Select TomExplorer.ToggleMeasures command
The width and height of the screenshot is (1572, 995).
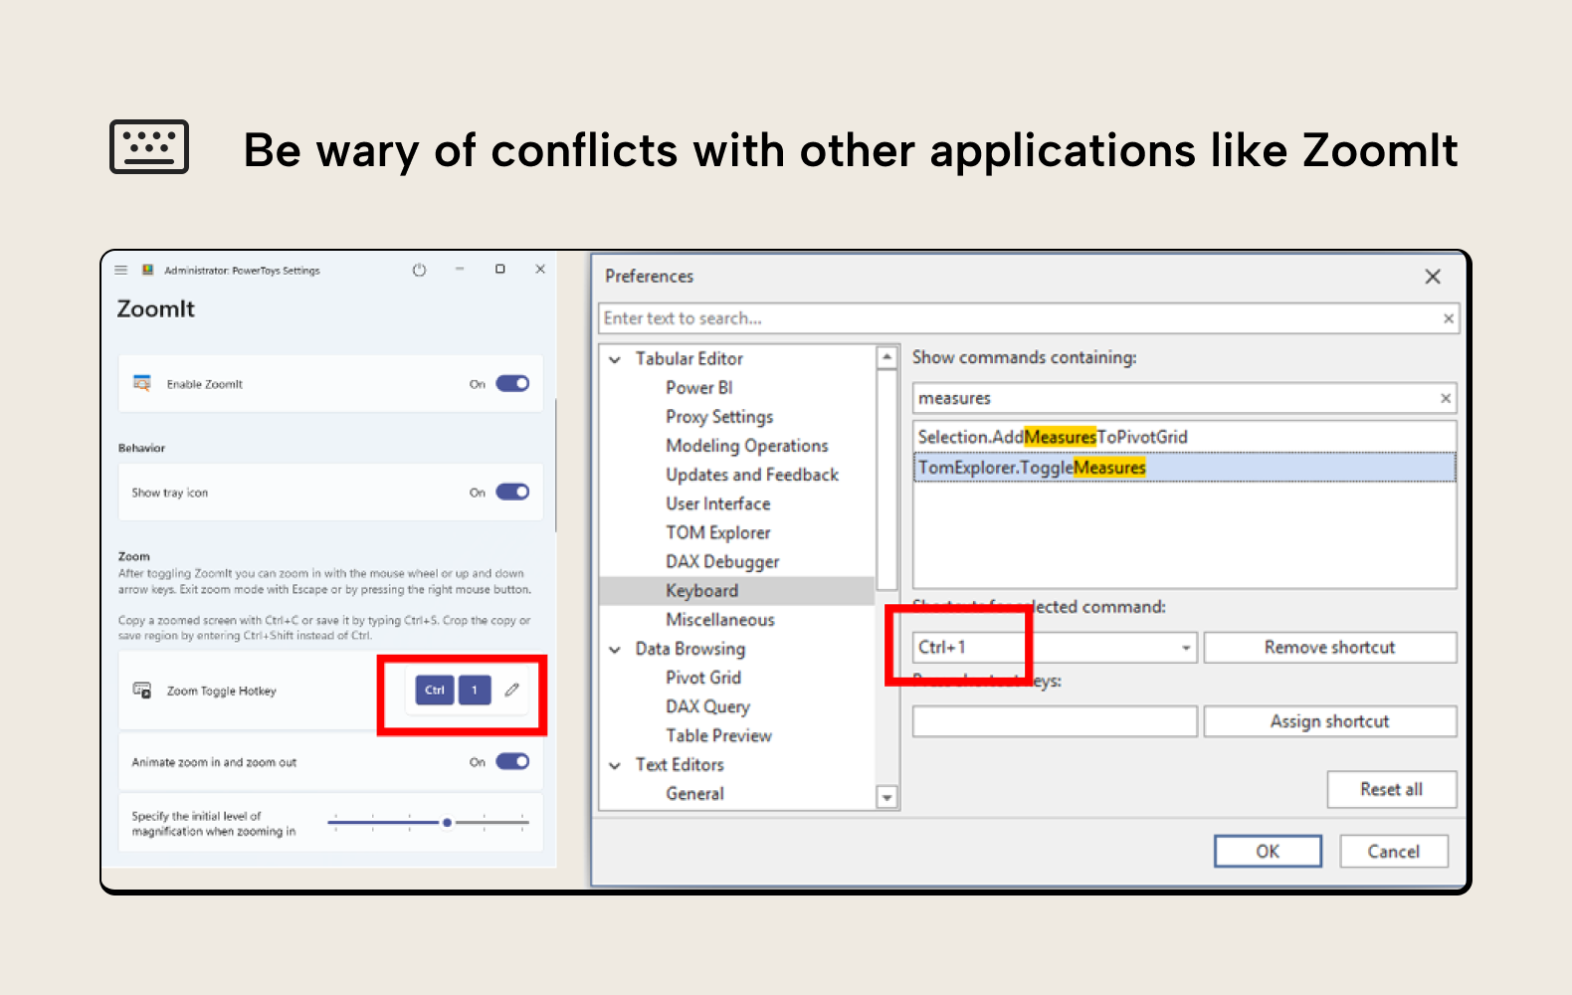pos(1184,468)
